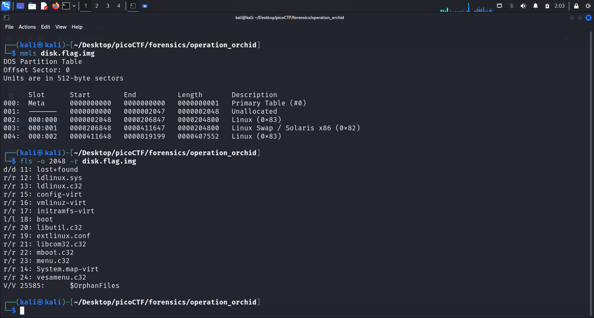Toggle Bluetooth from the tray icon
Image resolution: width=594 pixels, height=318 pixels.
tap(511, 6)
